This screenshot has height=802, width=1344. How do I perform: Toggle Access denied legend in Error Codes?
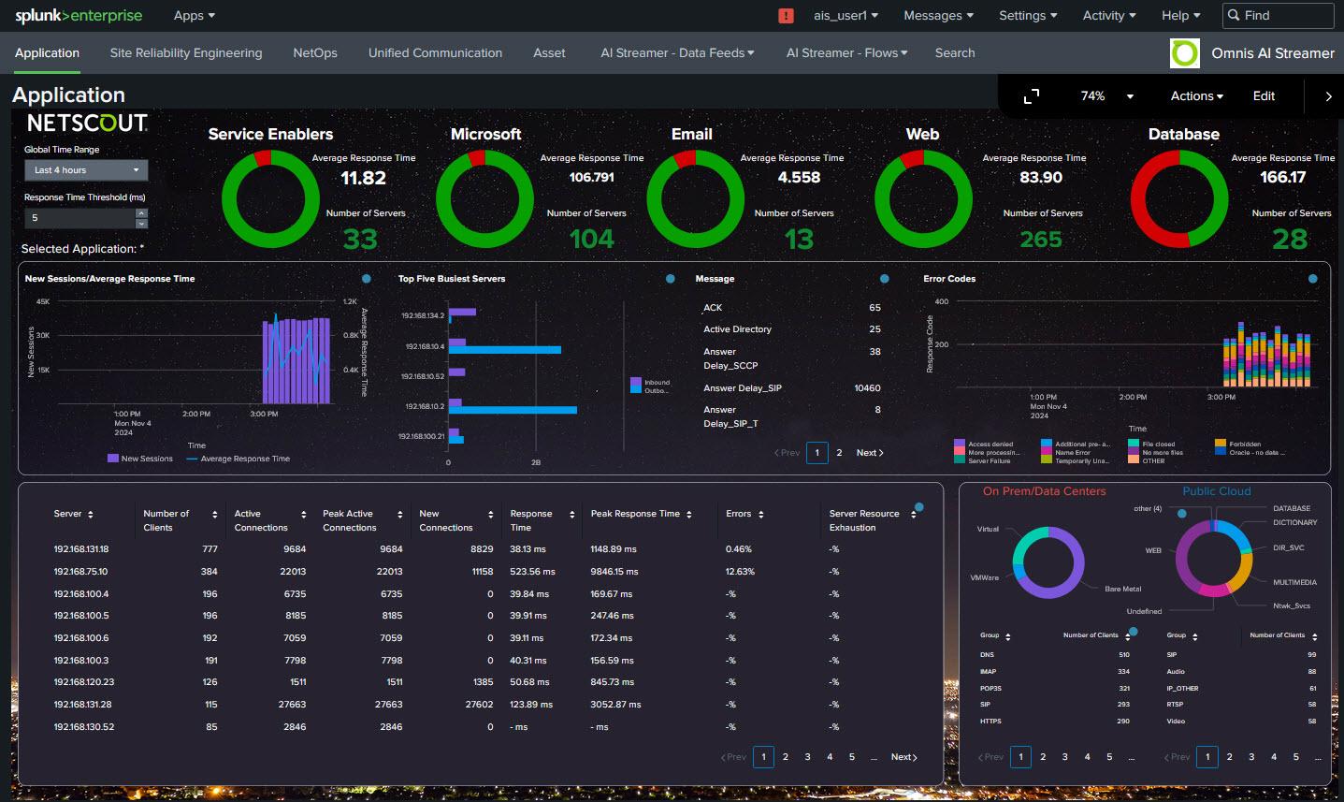[x=984, y=444]
